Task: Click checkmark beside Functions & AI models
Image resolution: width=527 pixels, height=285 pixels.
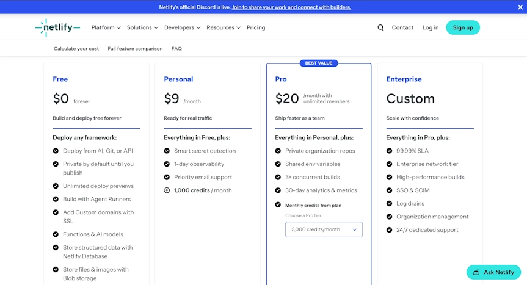Action: 56,234
